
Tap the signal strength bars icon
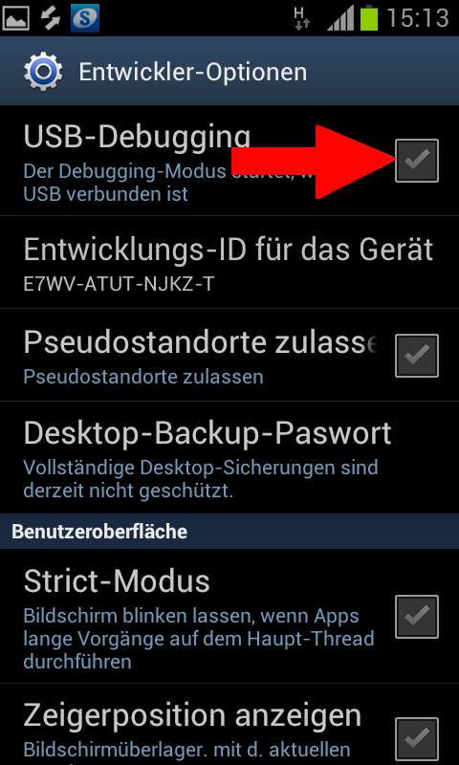(x=340, y=19)
